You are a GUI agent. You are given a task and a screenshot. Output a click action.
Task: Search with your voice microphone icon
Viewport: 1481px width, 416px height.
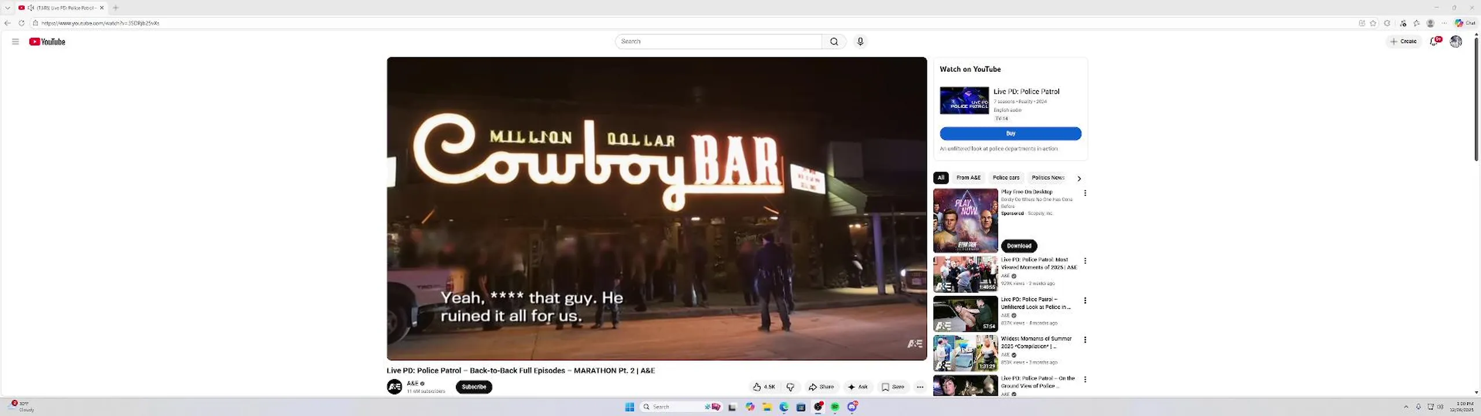point(860,42)
